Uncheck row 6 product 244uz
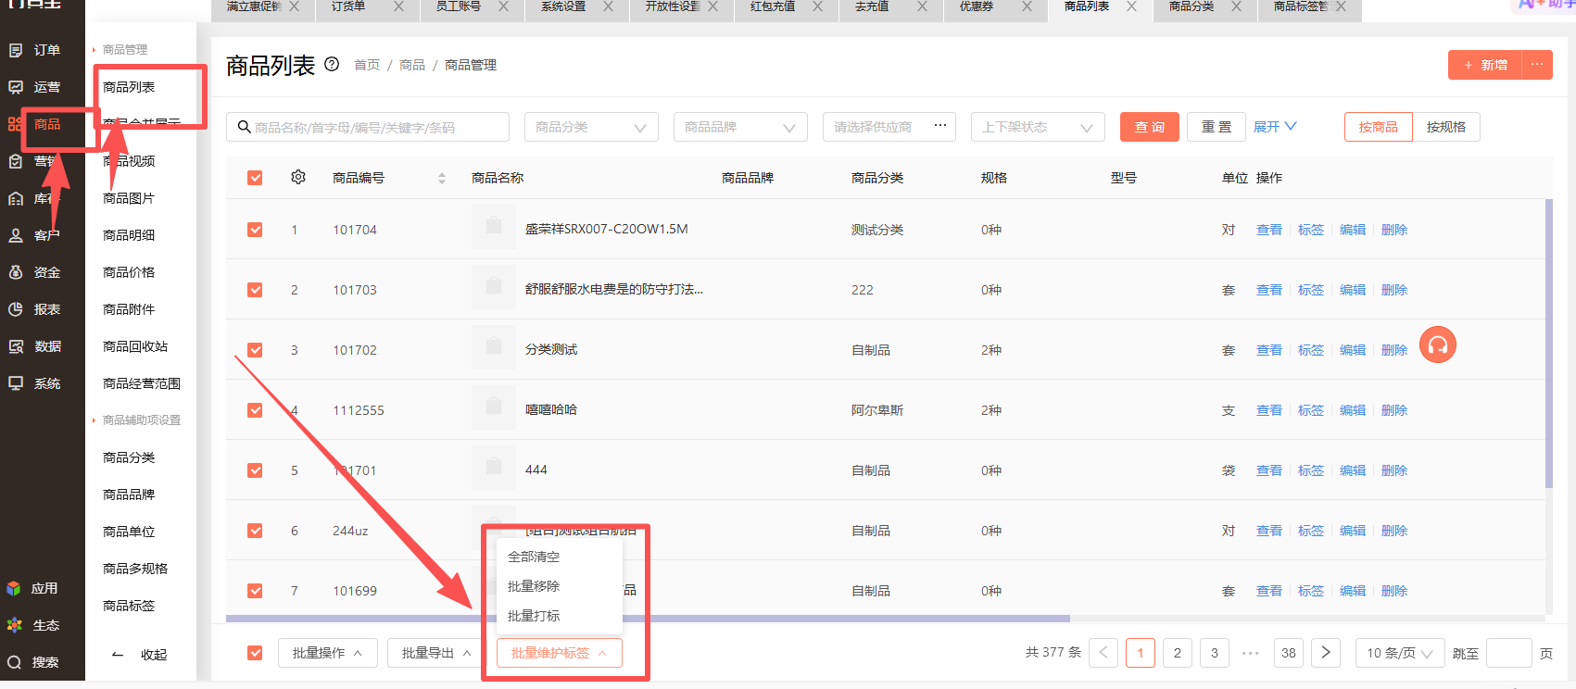Screen dimensions: 1576x689 [x=255, y=531]
